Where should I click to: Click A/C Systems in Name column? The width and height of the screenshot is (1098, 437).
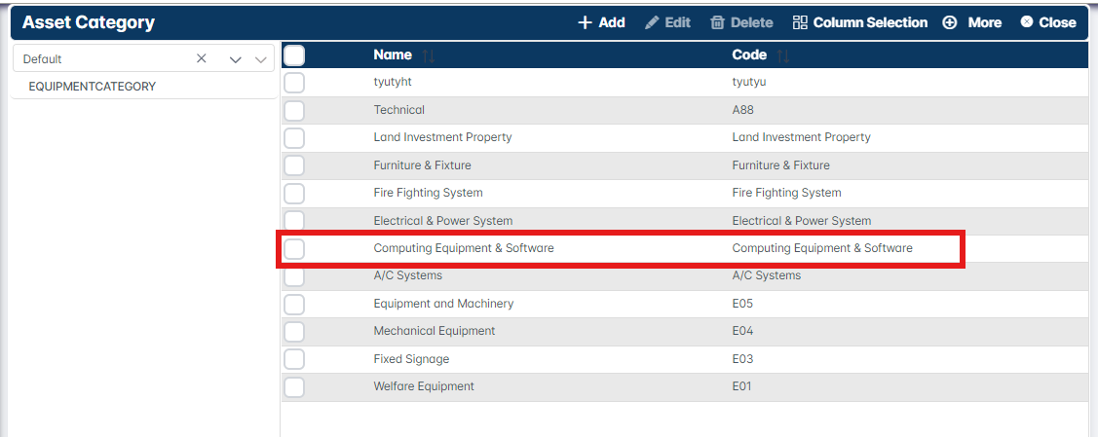coord(408,275)
